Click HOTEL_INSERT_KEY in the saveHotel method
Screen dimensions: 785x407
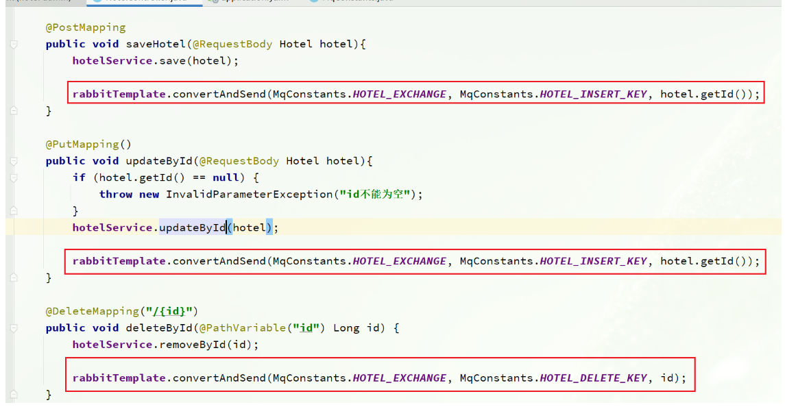tap(593, 94)
